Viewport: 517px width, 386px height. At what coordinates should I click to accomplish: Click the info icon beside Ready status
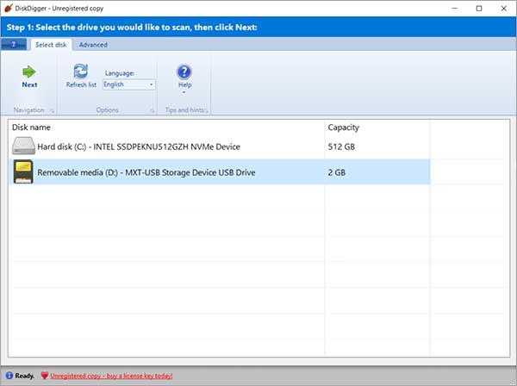pyautogui.click(x=8, y=376)
